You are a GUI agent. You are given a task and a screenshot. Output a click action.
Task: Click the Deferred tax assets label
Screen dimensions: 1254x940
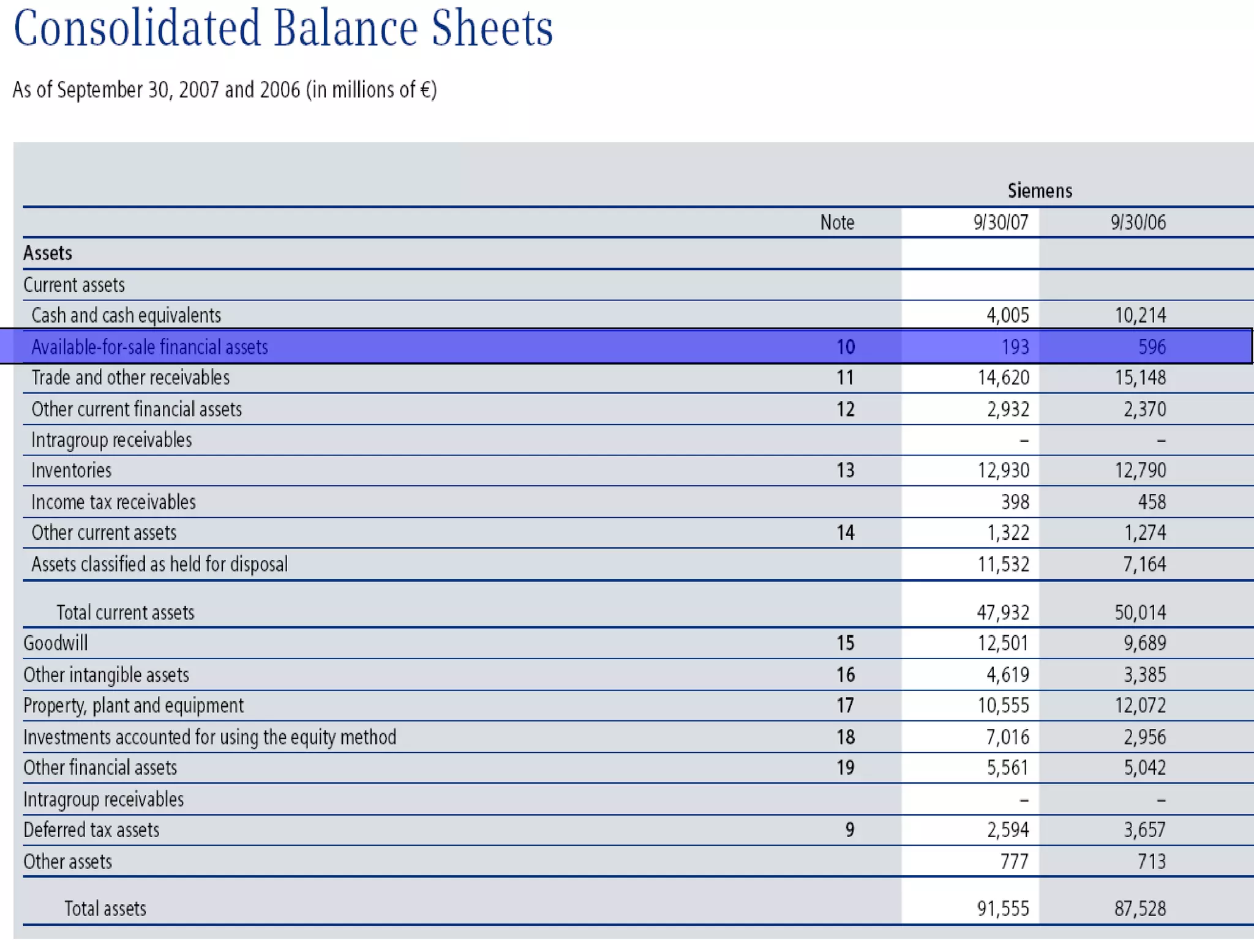pos(91,830)
